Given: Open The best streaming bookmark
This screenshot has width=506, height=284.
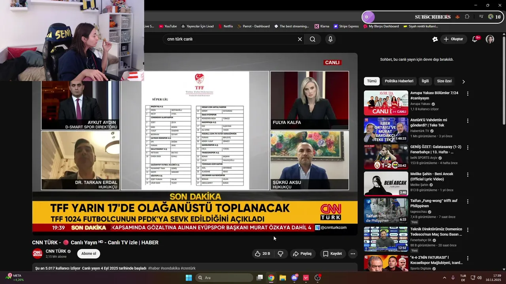Looking at the screenshot, I should point(291,26).
